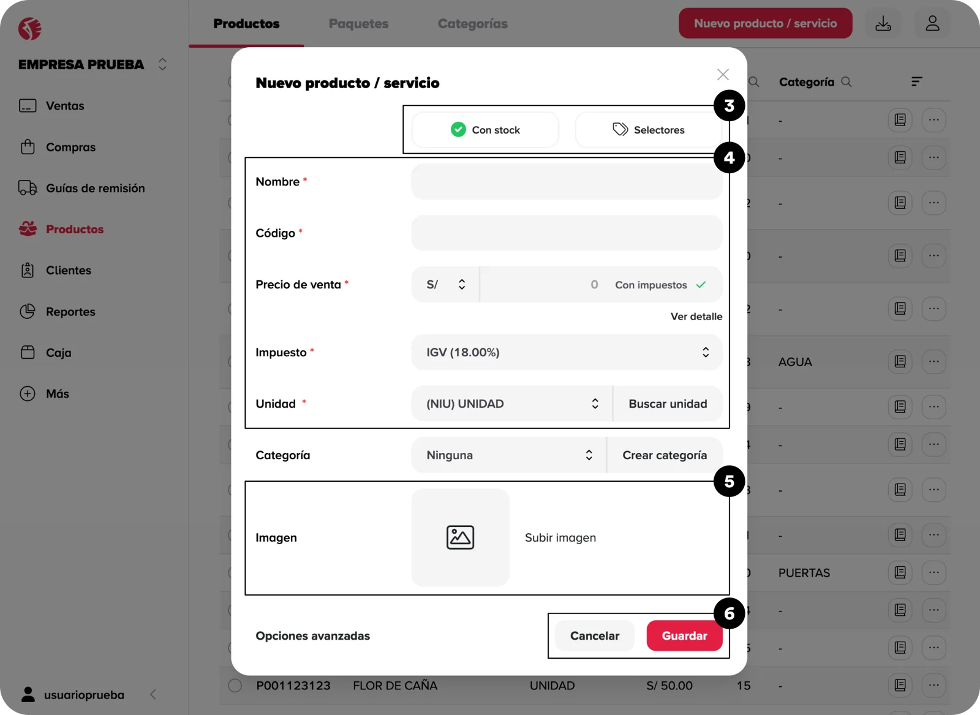Toggle Con impuestos on the price
Viewport: 980px width, 715px height.
pos(660,285)
